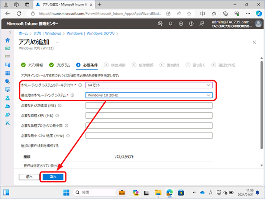
Task: Click taskbar search box 検索
Action: coord(101,192)
